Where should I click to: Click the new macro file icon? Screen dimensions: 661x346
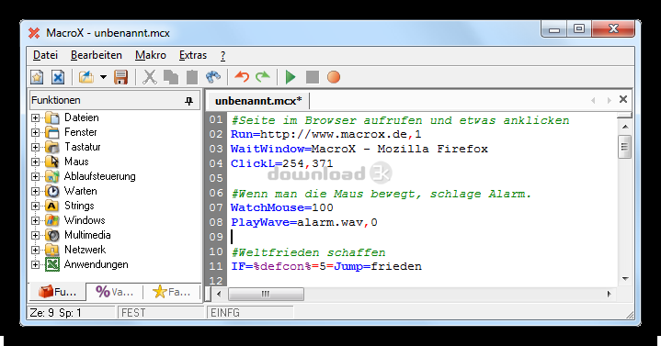tap(37, 77)
